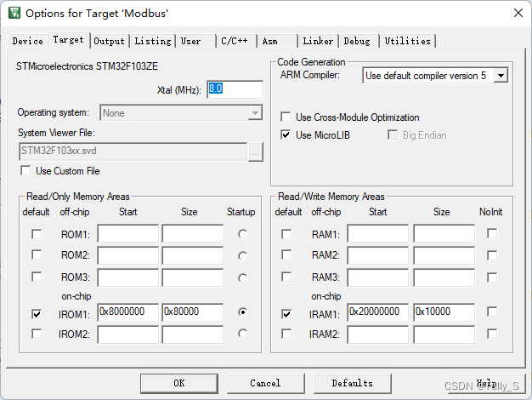This screenshot has height=400, width=532.
Task: Click the System Viewer File browse button
Action: pyautogui.click(x=256, y=151)
